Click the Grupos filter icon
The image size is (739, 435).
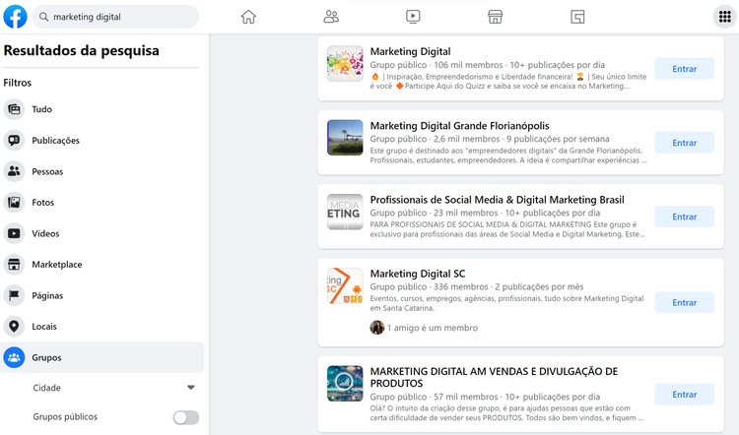click(14, 357)
